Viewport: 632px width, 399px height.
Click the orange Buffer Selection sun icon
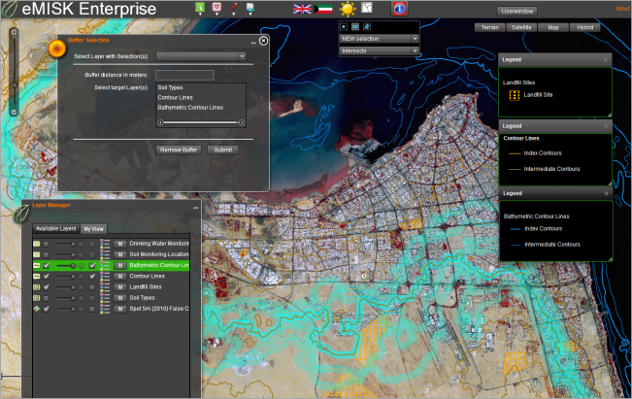tap(55, 50)
